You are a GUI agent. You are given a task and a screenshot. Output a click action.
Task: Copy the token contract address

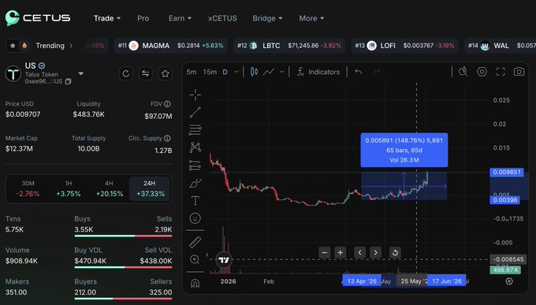[68, 81]
